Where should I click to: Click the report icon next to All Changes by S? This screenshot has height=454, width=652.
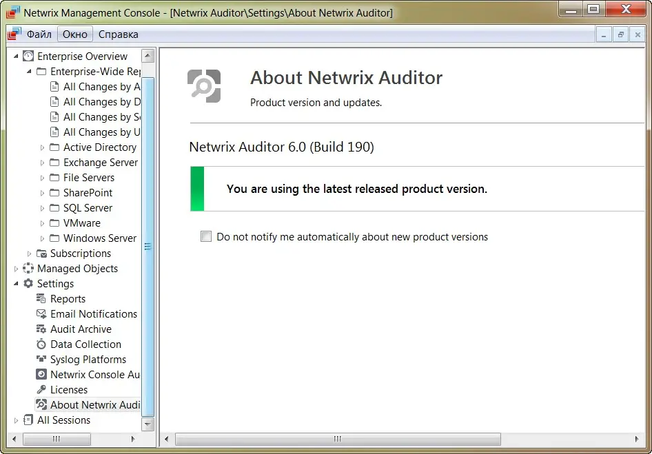pos(54,117)
